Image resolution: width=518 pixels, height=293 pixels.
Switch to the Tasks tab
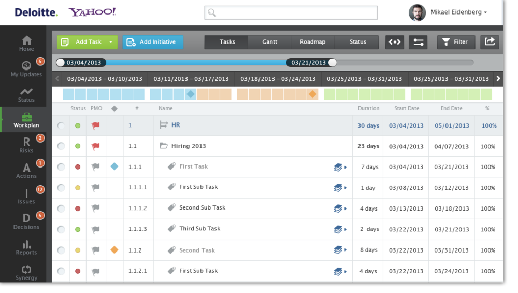pos(227,42)
